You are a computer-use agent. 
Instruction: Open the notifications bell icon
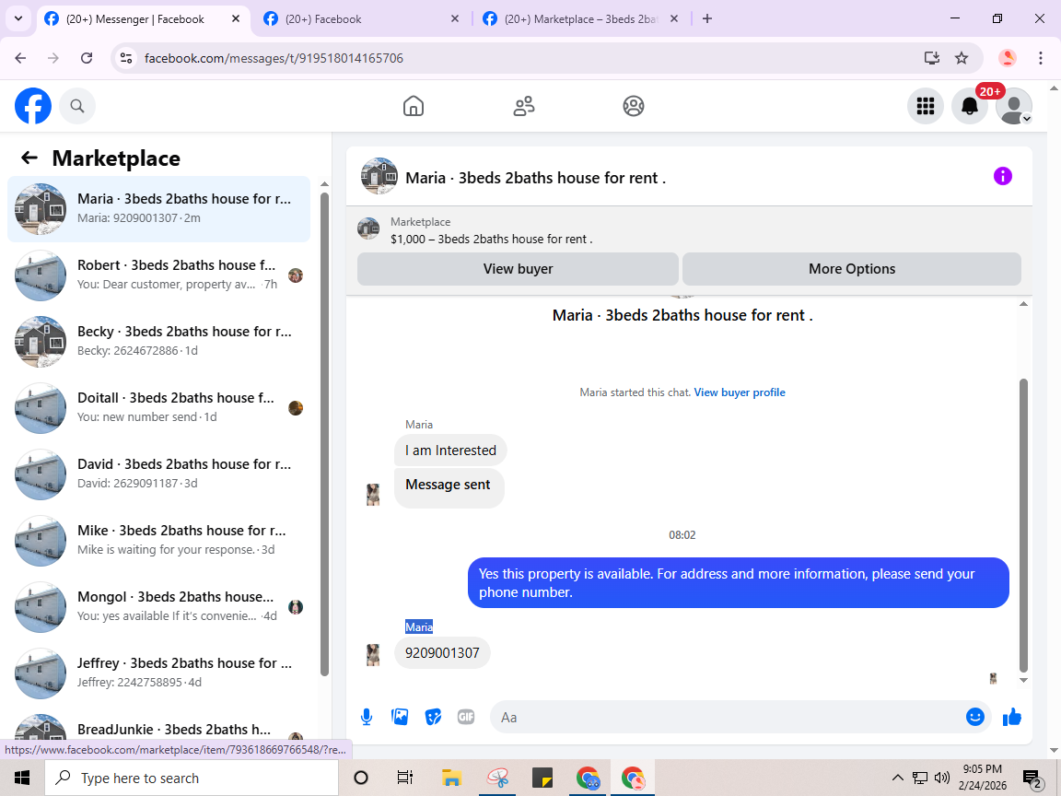pos(970,106)
